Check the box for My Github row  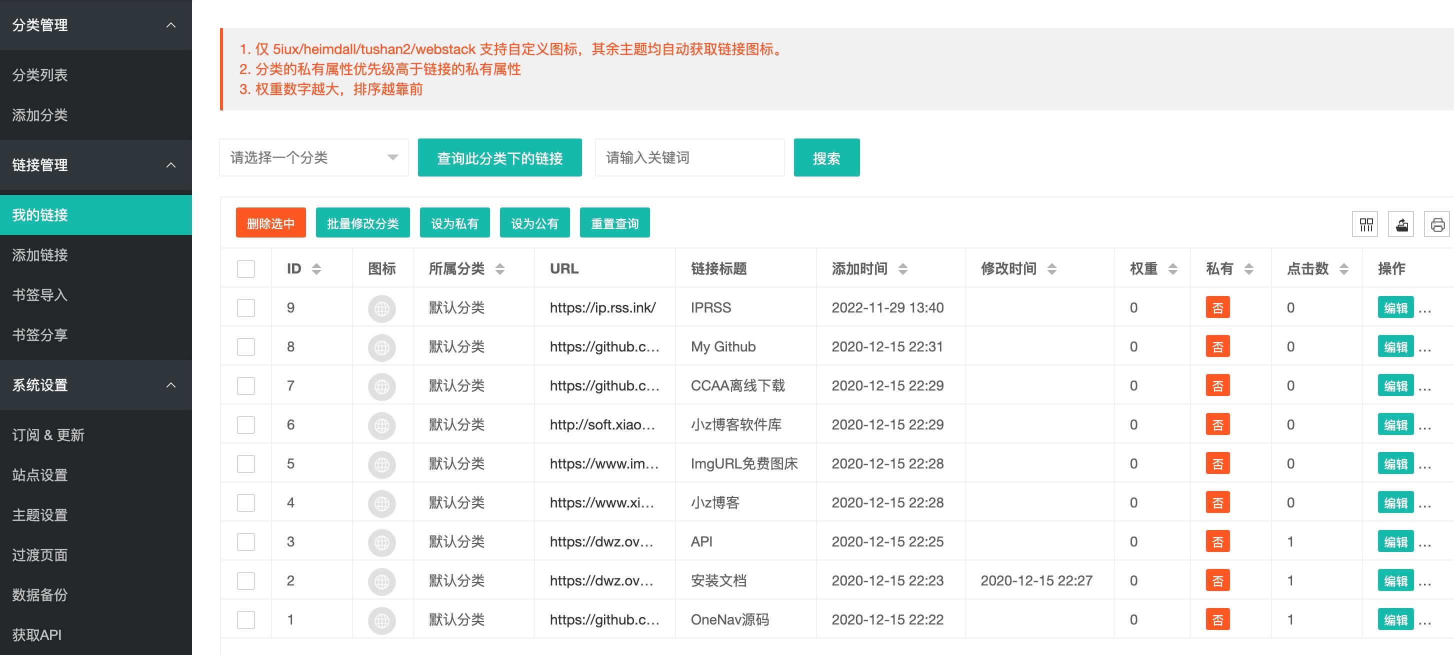tap(245, 346)
